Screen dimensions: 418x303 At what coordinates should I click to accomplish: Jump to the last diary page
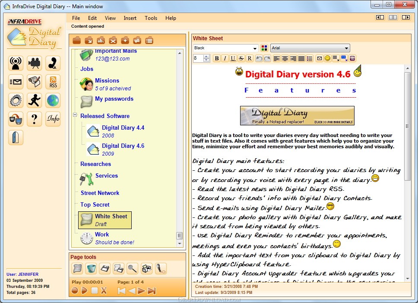(x=152, y=291)
